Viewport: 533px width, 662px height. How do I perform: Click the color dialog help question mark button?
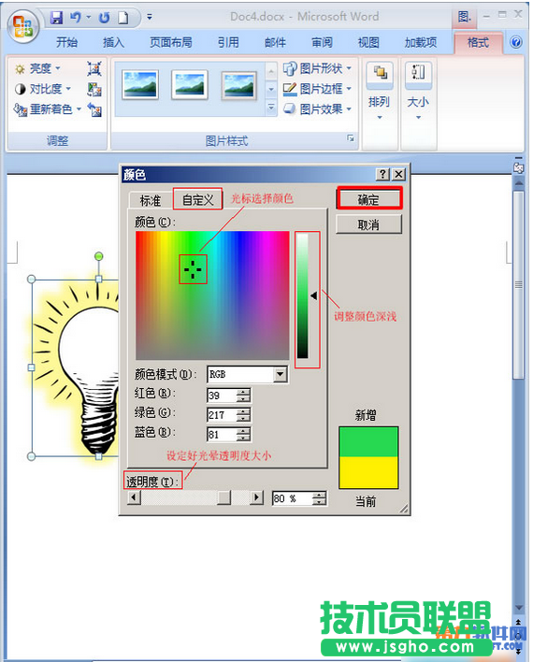(382, 174)
